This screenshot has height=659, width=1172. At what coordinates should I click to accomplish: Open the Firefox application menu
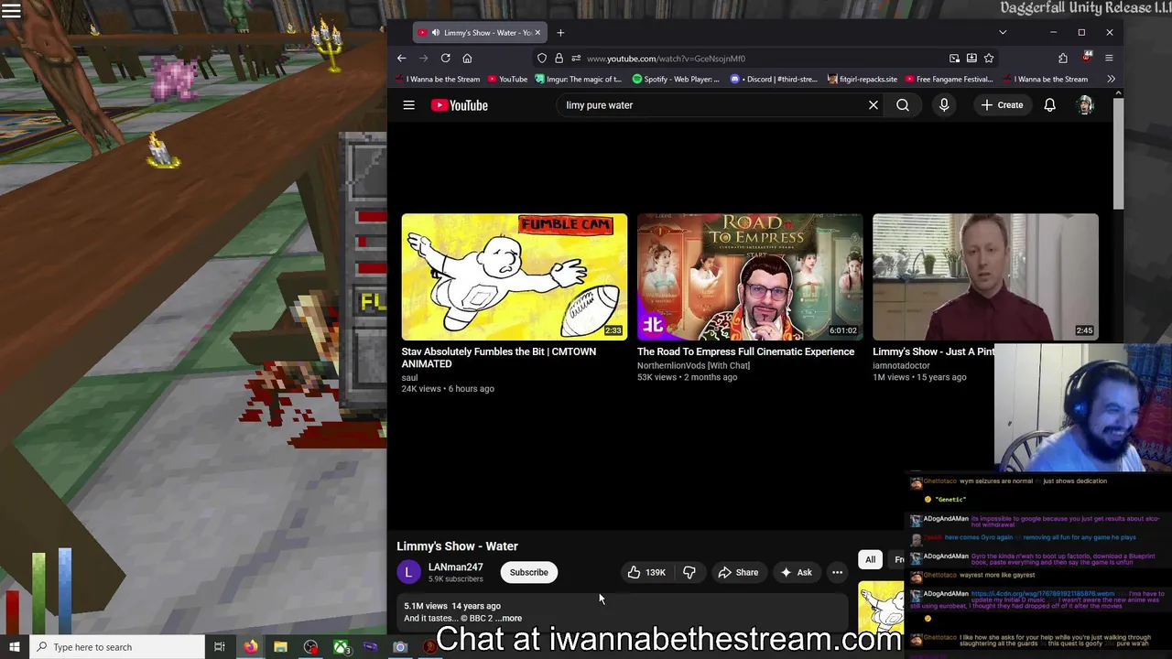coord(1109,59)
